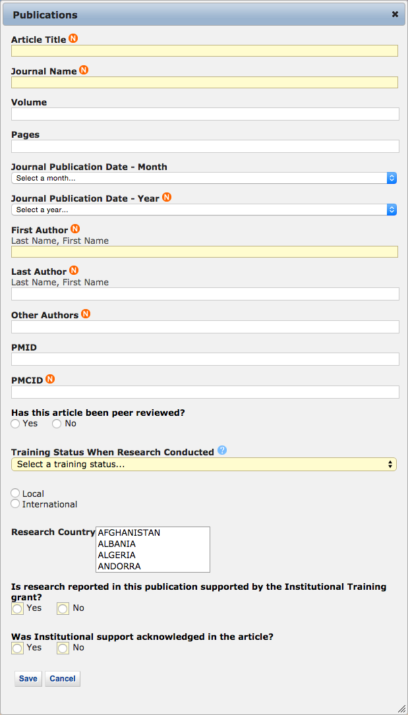408x715 pixels.
Task: Click the Cancel button
Action: 63,679
